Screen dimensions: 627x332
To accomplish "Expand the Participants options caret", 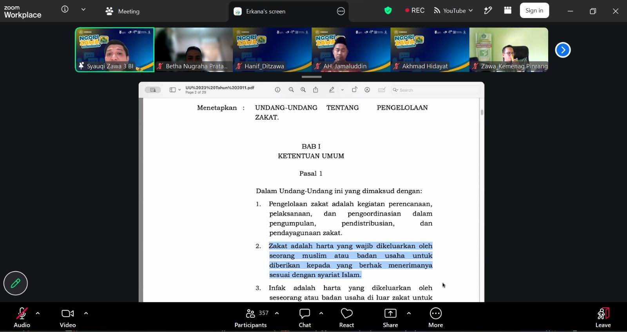I will pyautogui.click(x=277, y=313).
